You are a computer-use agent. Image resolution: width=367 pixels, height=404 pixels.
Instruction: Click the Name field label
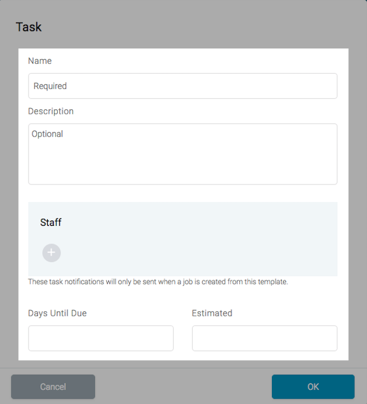(40, 61)
